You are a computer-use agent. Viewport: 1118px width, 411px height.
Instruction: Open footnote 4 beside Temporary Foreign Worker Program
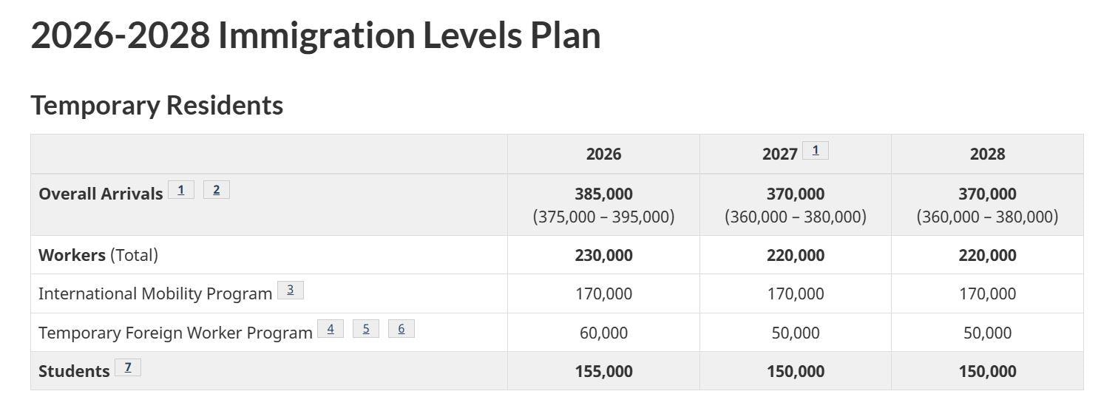point(330,329)
